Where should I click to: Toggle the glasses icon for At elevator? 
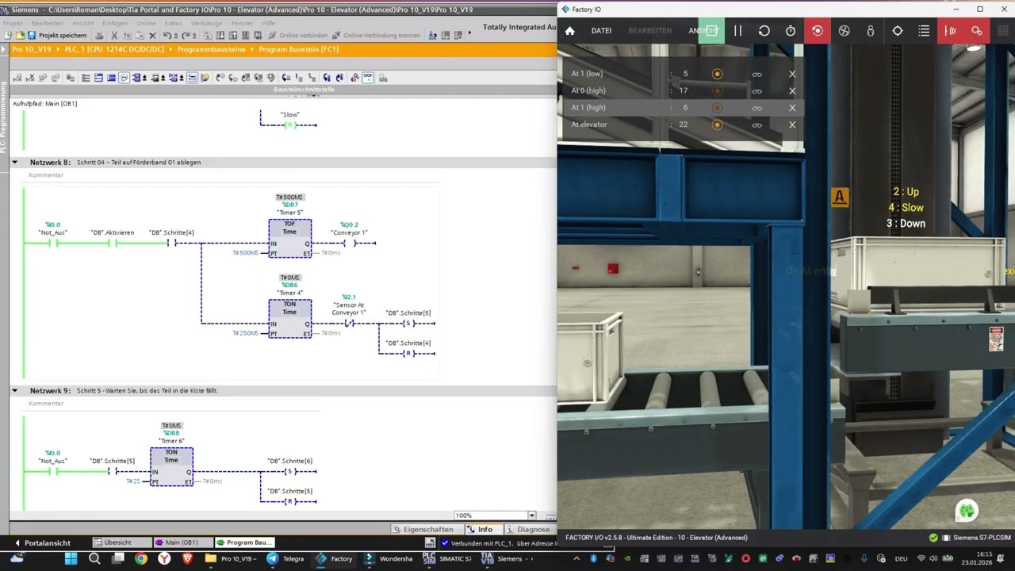756,125
